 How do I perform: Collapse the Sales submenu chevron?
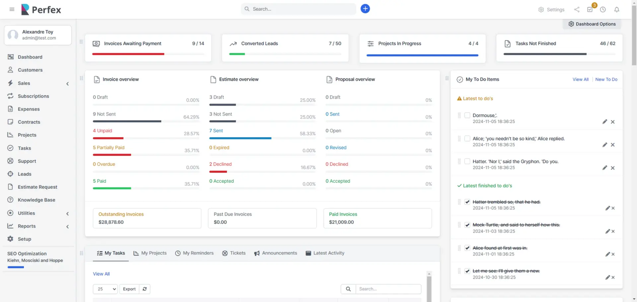68,84
